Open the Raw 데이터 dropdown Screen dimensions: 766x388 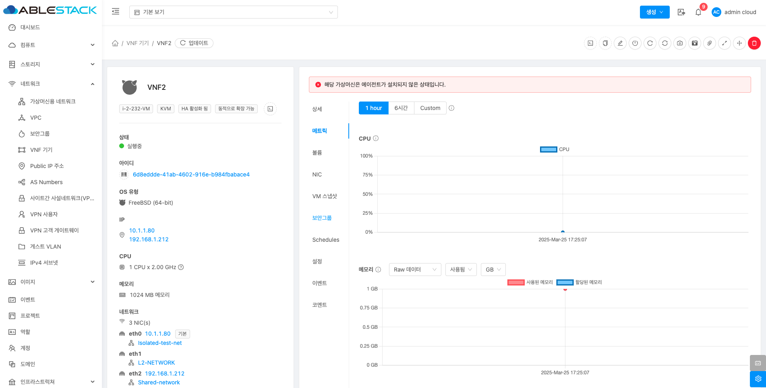pos(415,270)
